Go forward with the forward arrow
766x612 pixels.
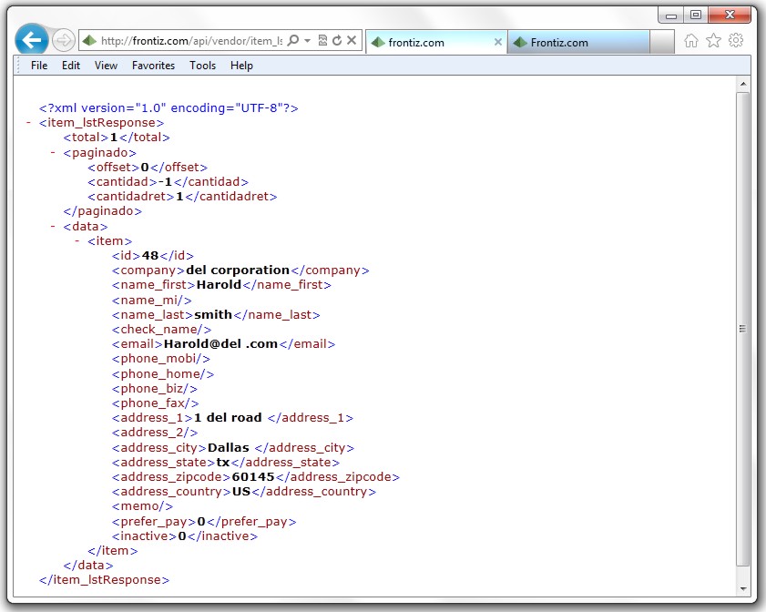click(62, 40)
